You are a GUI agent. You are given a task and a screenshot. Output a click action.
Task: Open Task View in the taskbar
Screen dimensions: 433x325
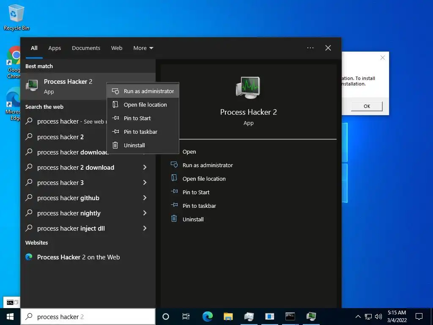186,317
